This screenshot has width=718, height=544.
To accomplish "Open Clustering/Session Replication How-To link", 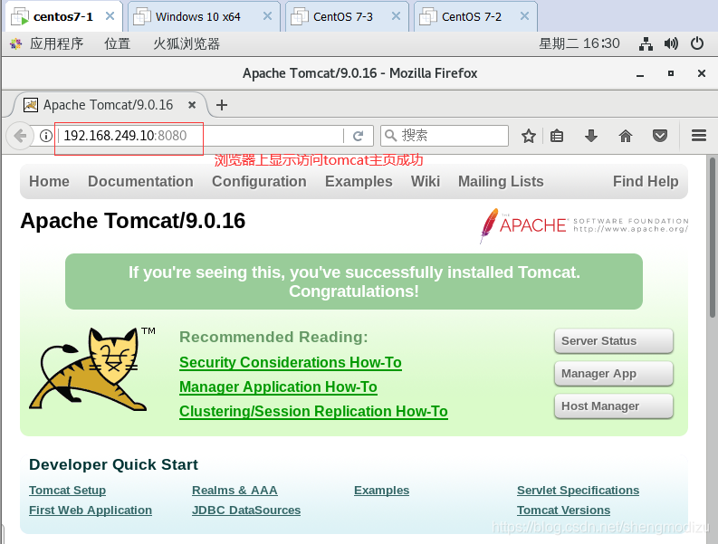I will pyautogui.click(x=313, y=412).
